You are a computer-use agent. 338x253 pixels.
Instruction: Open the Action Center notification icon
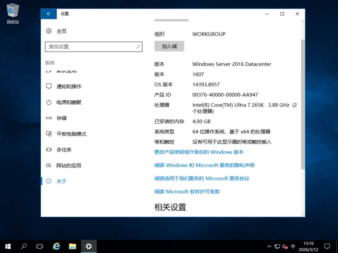click(x=327, y=246)
